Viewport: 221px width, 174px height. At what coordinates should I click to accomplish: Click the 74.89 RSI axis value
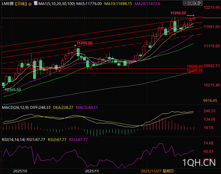(209, 143)
